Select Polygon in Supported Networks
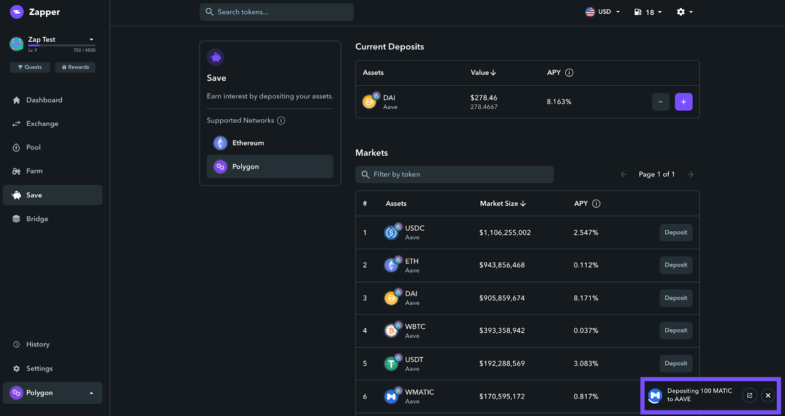Viewport: 785px width, 416px height. pyautogui.click(x=270, y=167)
